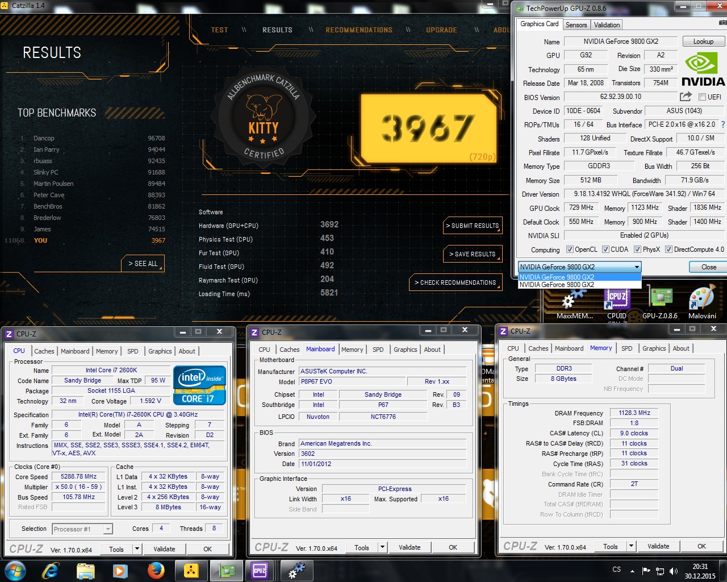727x582 pixels.
Task: Open SPD tab in the Mainboard CPU-Z window
Action: (x=378, y=350)
